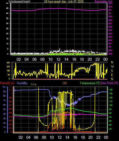This screenshot has width=119, height=141.
Task: Select the blue 'Humidity' legend label
Action: [22, 83]
